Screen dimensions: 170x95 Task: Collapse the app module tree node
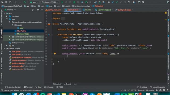4,13
